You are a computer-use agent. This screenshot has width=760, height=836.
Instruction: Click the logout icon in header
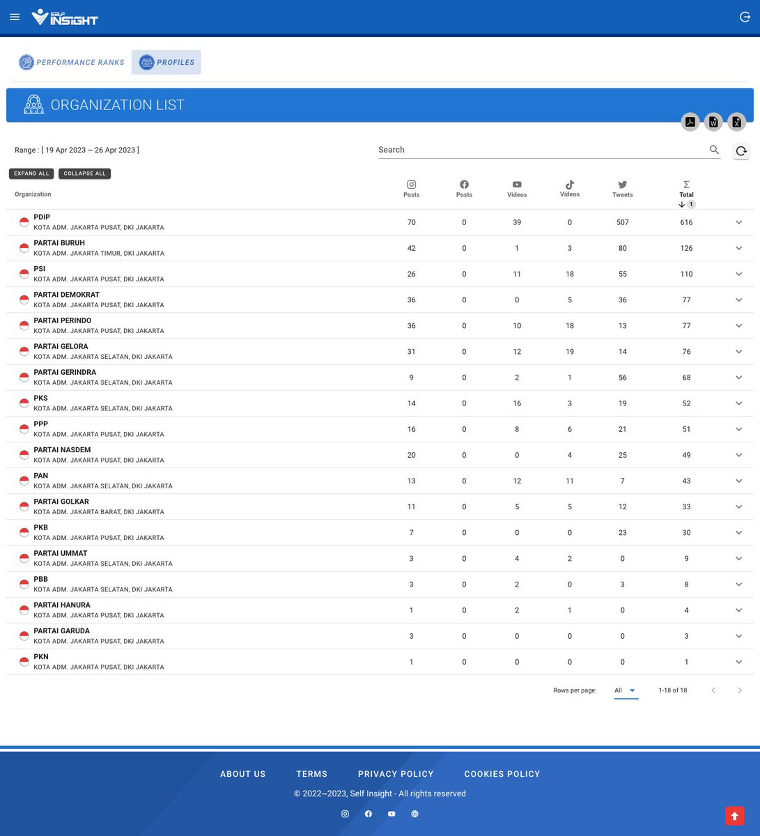[745, 17]
